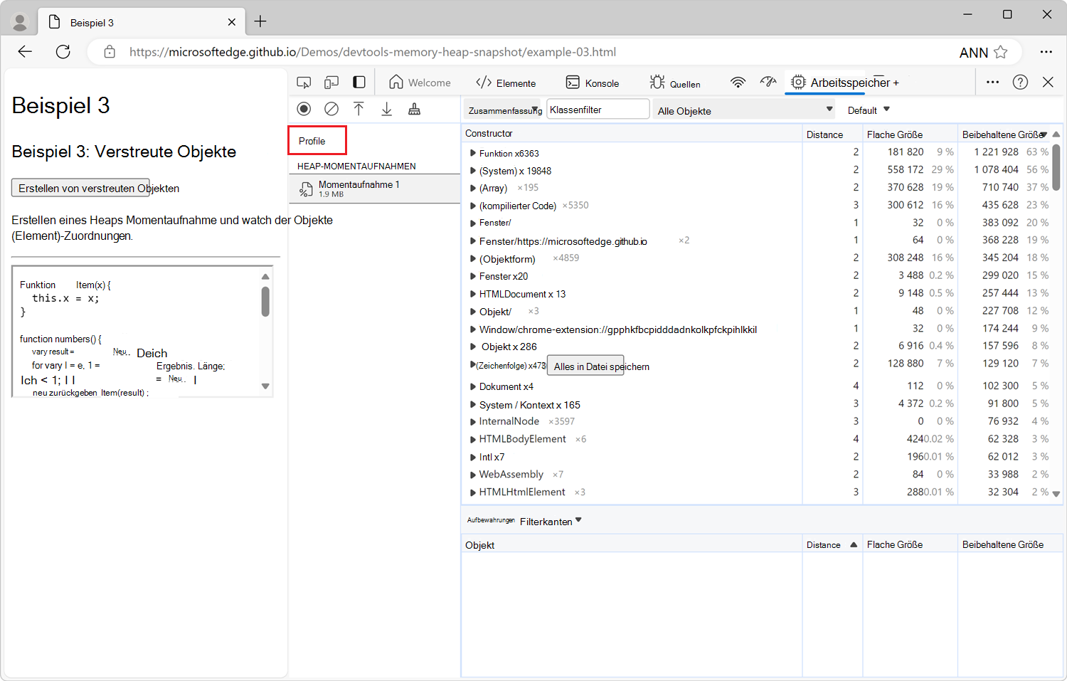Click the record heap snapshot icon
The image size is (1067, 681).
(304, 109)
